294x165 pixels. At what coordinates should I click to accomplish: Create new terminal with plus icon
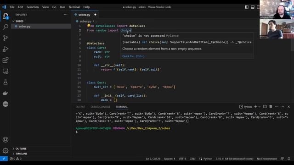255,107
